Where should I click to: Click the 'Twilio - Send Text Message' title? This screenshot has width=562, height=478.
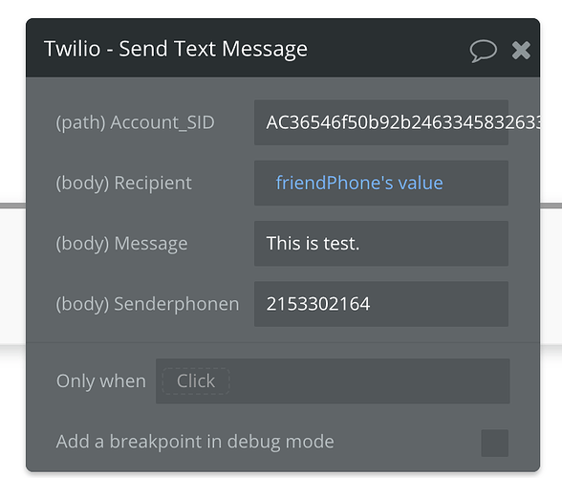pyautogui.click(x=176, y=49)
